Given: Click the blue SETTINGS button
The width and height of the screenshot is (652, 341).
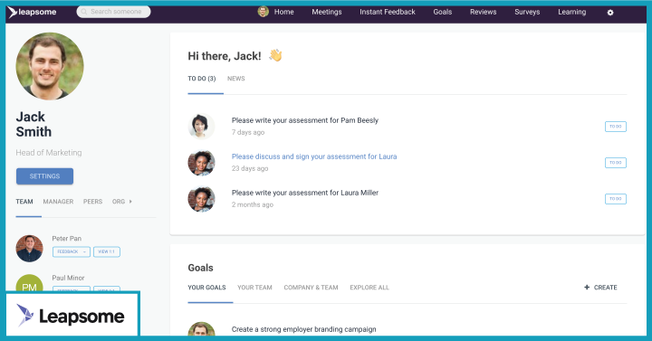Looking at the screenshot, I should 45,176.
